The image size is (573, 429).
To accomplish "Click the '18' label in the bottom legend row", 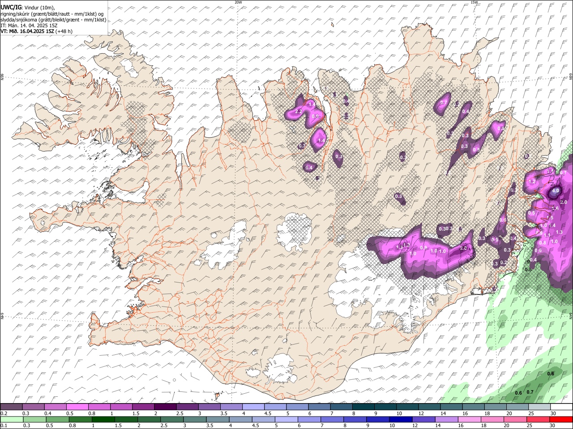I will pyautogui.click(x=485, y=425).
